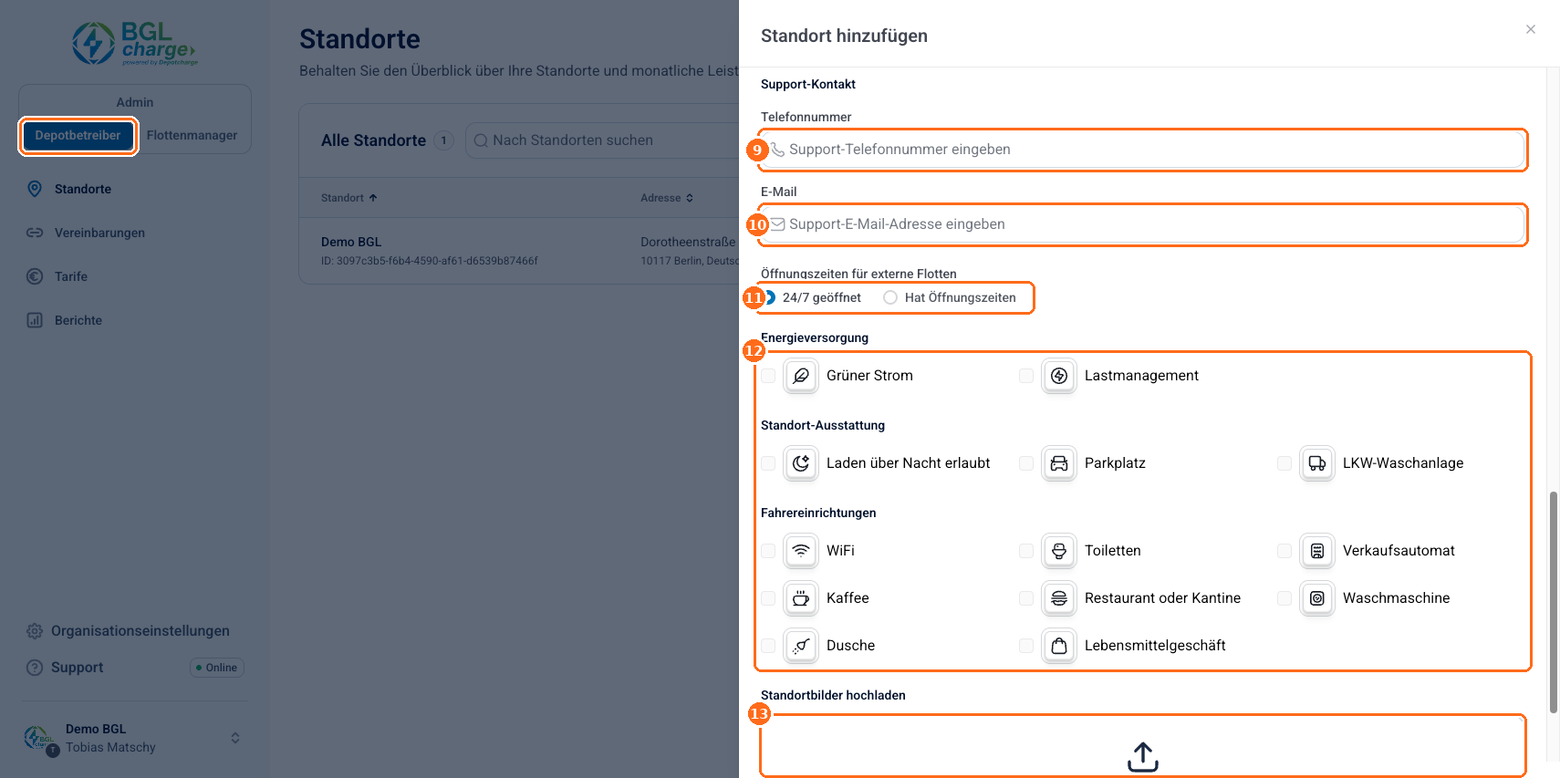This screenshot has height=778, width=1560.
Task: Click the LKW-Waschanlage truck icon
Action: (x=1317, y=463)
